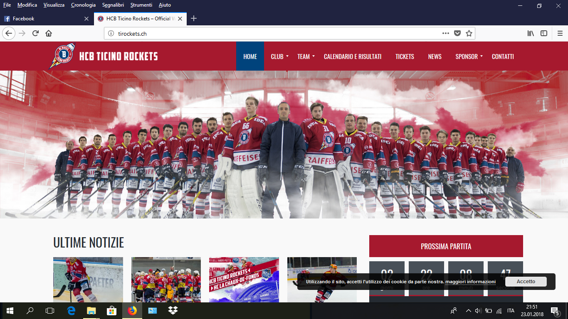Open Microsoft Store from taskbar
Screen dimensions: 568x319
(112, 310)
